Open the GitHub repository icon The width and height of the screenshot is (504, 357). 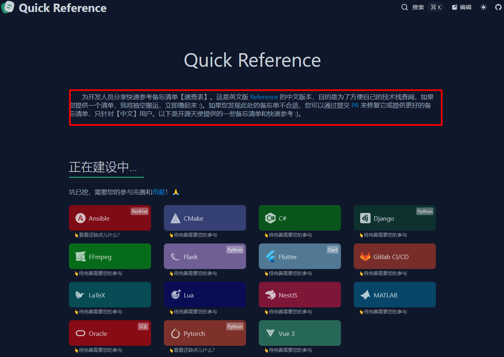point(498,7)
